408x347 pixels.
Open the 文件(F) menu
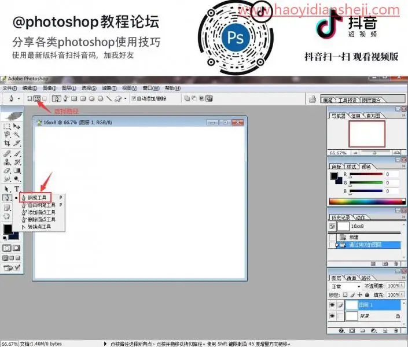pos(10,88)
